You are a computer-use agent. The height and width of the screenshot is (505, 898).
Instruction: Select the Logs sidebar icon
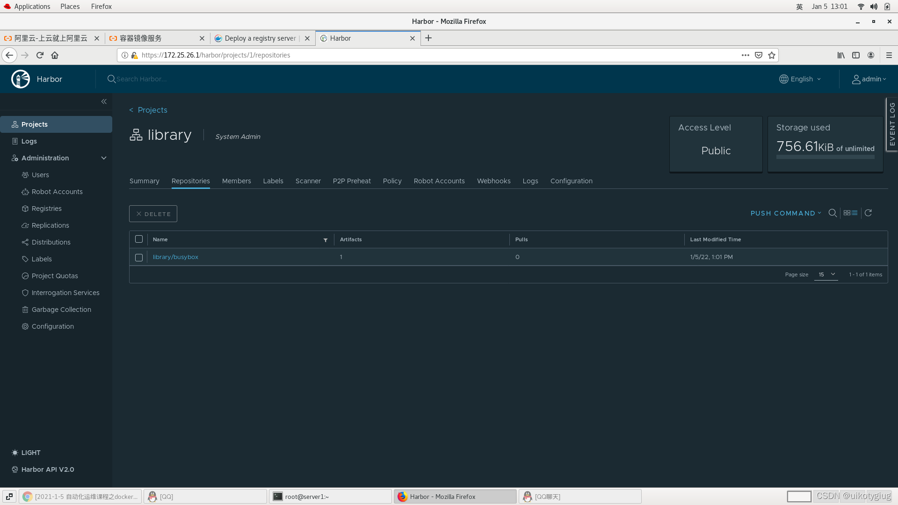coord(15,141)
